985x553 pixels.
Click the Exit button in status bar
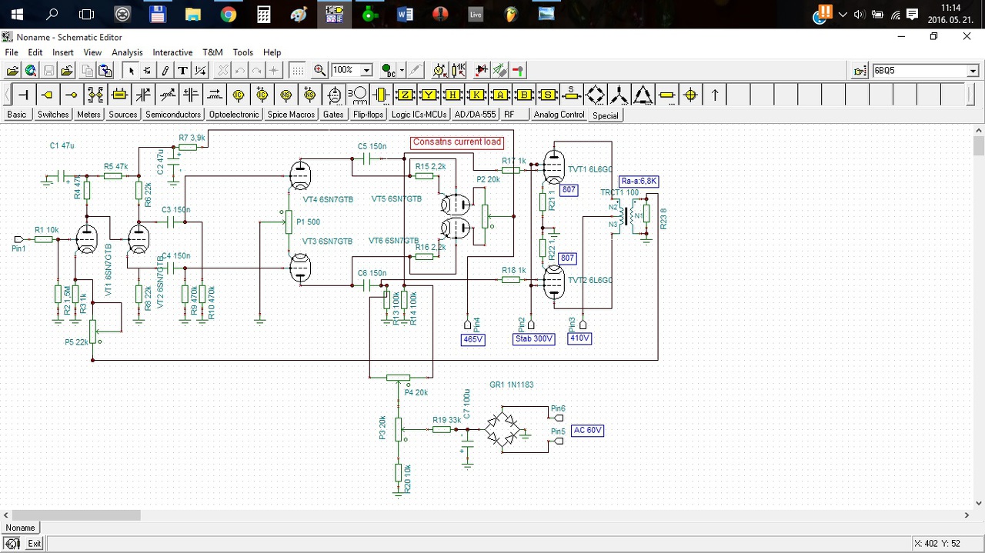point(34,543)
